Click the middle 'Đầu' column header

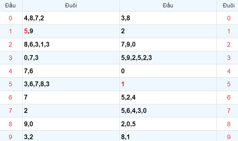(168, 6)
